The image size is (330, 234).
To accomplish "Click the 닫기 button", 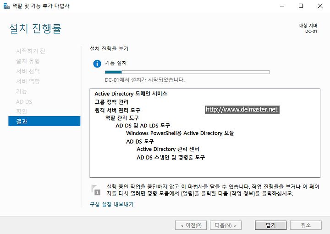I will [x=271, y=225].
